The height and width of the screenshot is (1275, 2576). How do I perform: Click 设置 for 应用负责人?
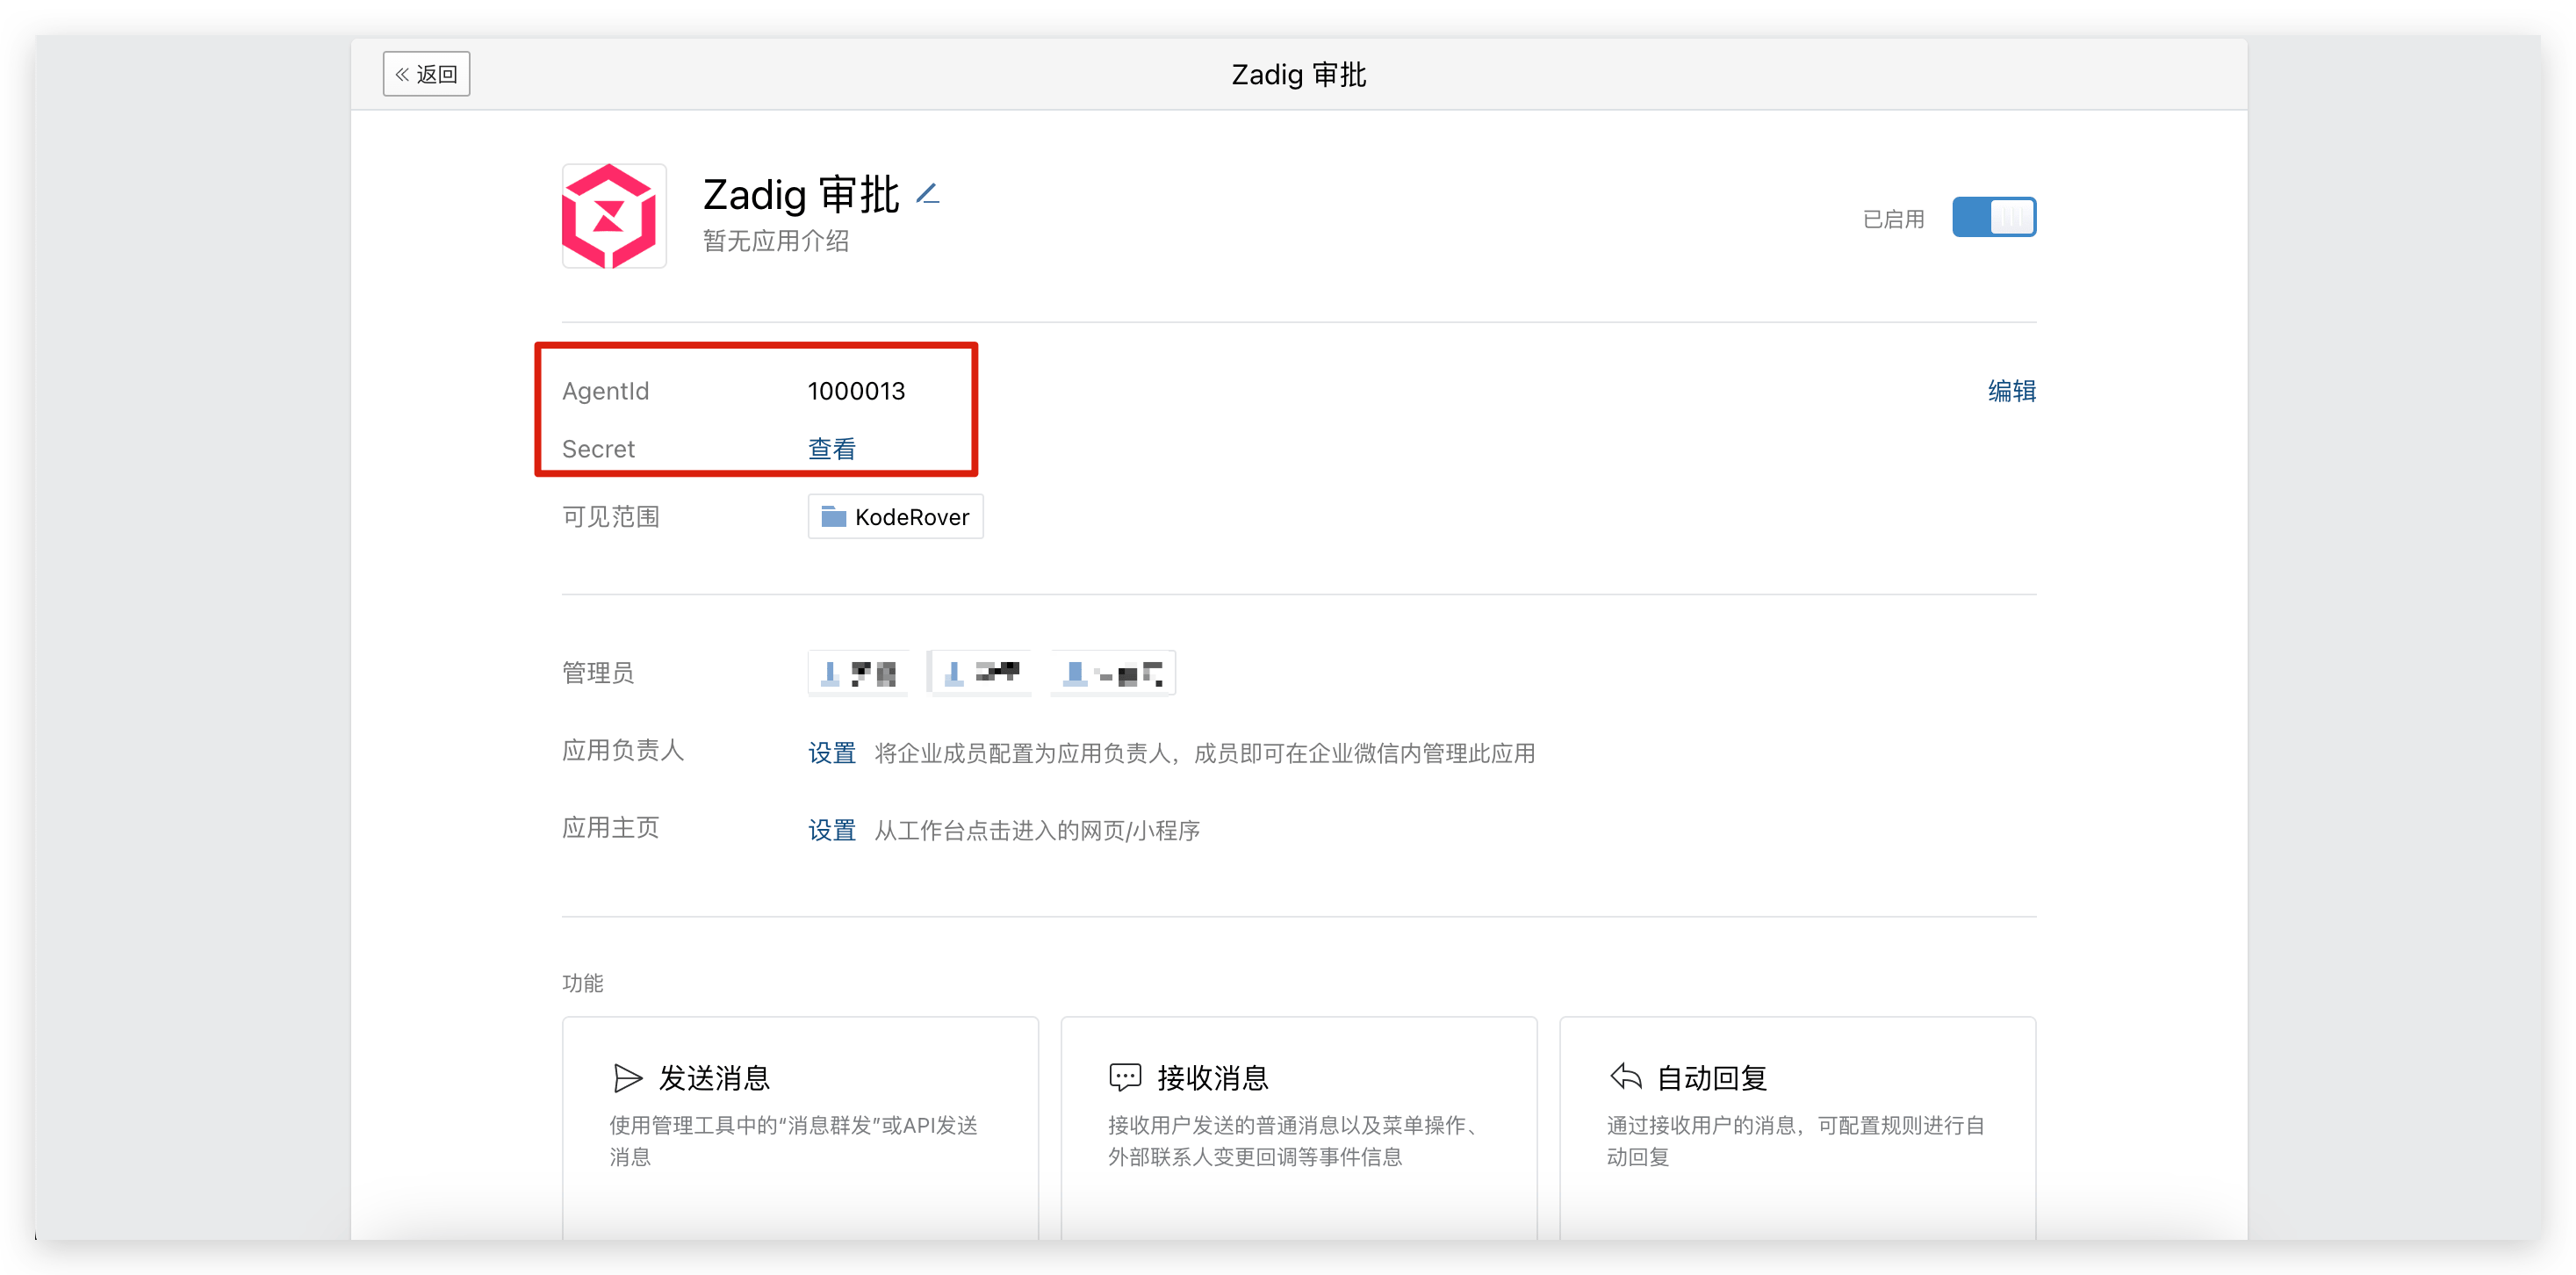pyautogui.click(x=831, y=753)
